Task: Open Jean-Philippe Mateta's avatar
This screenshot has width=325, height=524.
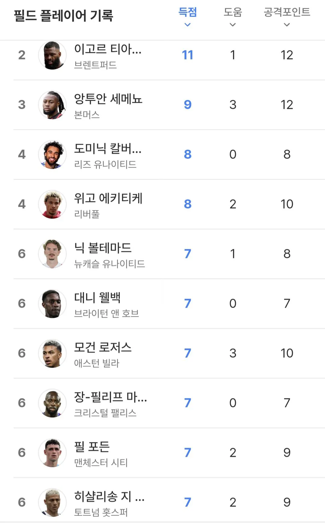Action: pyautogui.click(x=52, y=403)
